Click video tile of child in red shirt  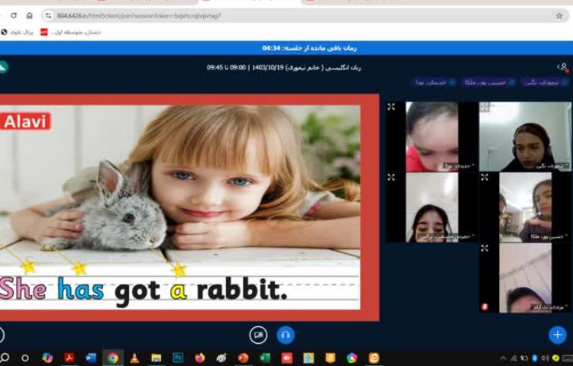click(432, 136)
